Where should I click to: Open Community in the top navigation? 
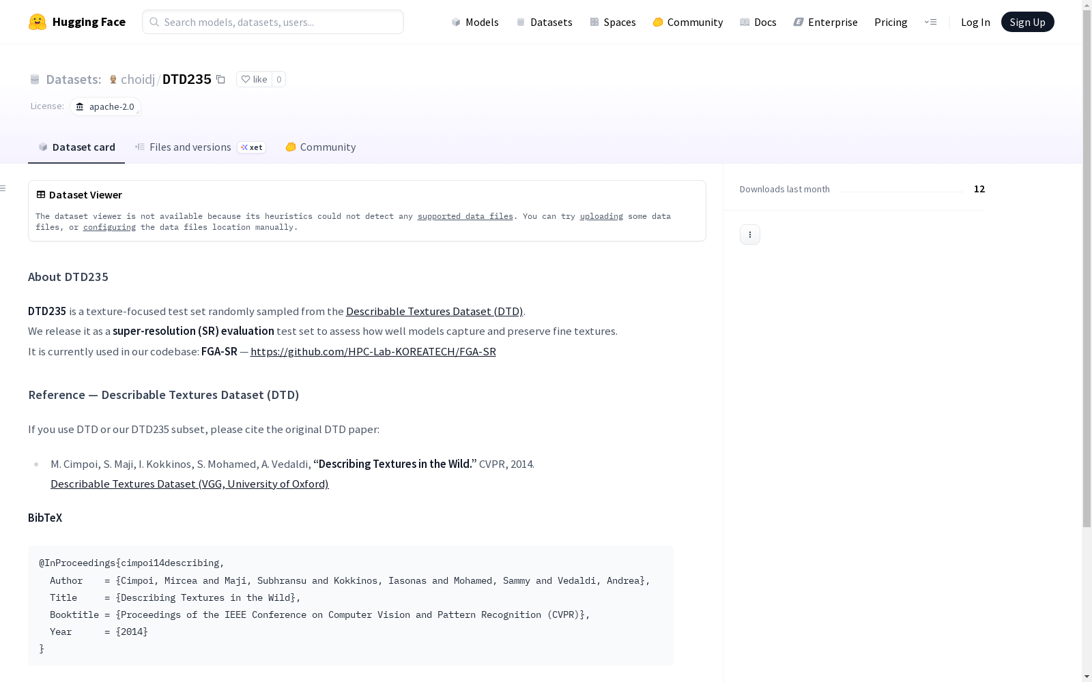click(688, 22)
